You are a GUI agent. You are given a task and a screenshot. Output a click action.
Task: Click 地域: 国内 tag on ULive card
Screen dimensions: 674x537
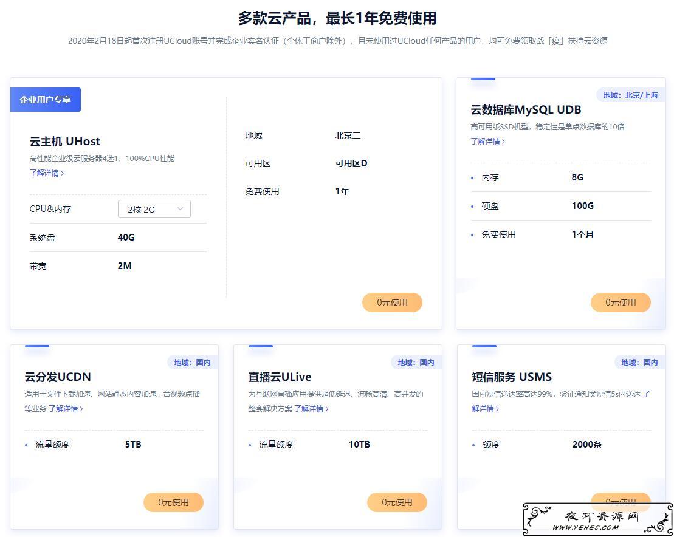point(416,363)
